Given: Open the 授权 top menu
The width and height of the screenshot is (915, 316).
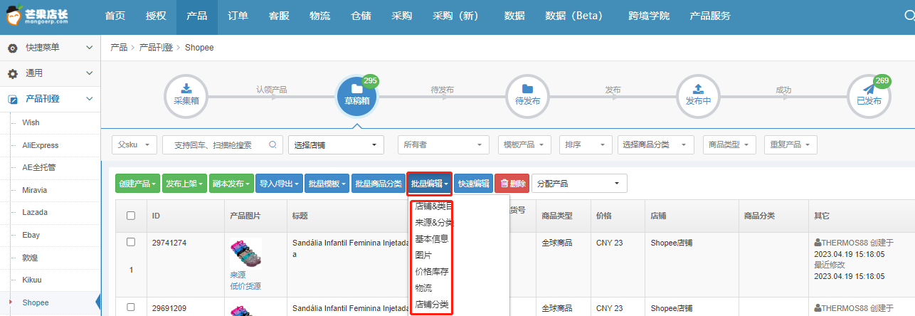Looking at the screenshot, I should pos(155,16).
